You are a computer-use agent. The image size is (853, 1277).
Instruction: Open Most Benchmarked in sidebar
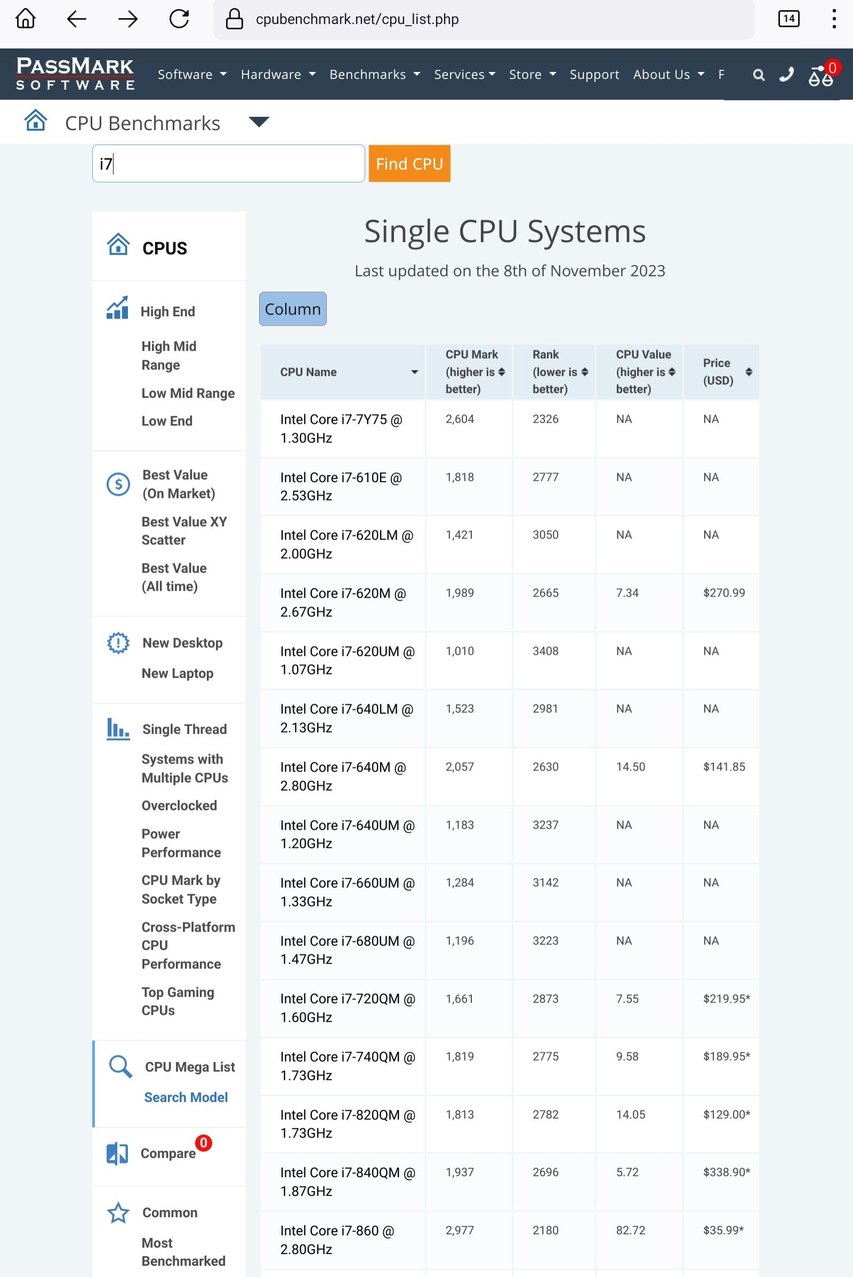pyautogui.click(x=183, y=1252)
